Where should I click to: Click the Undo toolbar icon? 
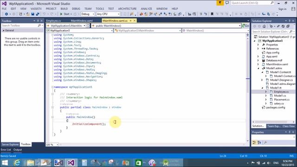pos(44,14)
